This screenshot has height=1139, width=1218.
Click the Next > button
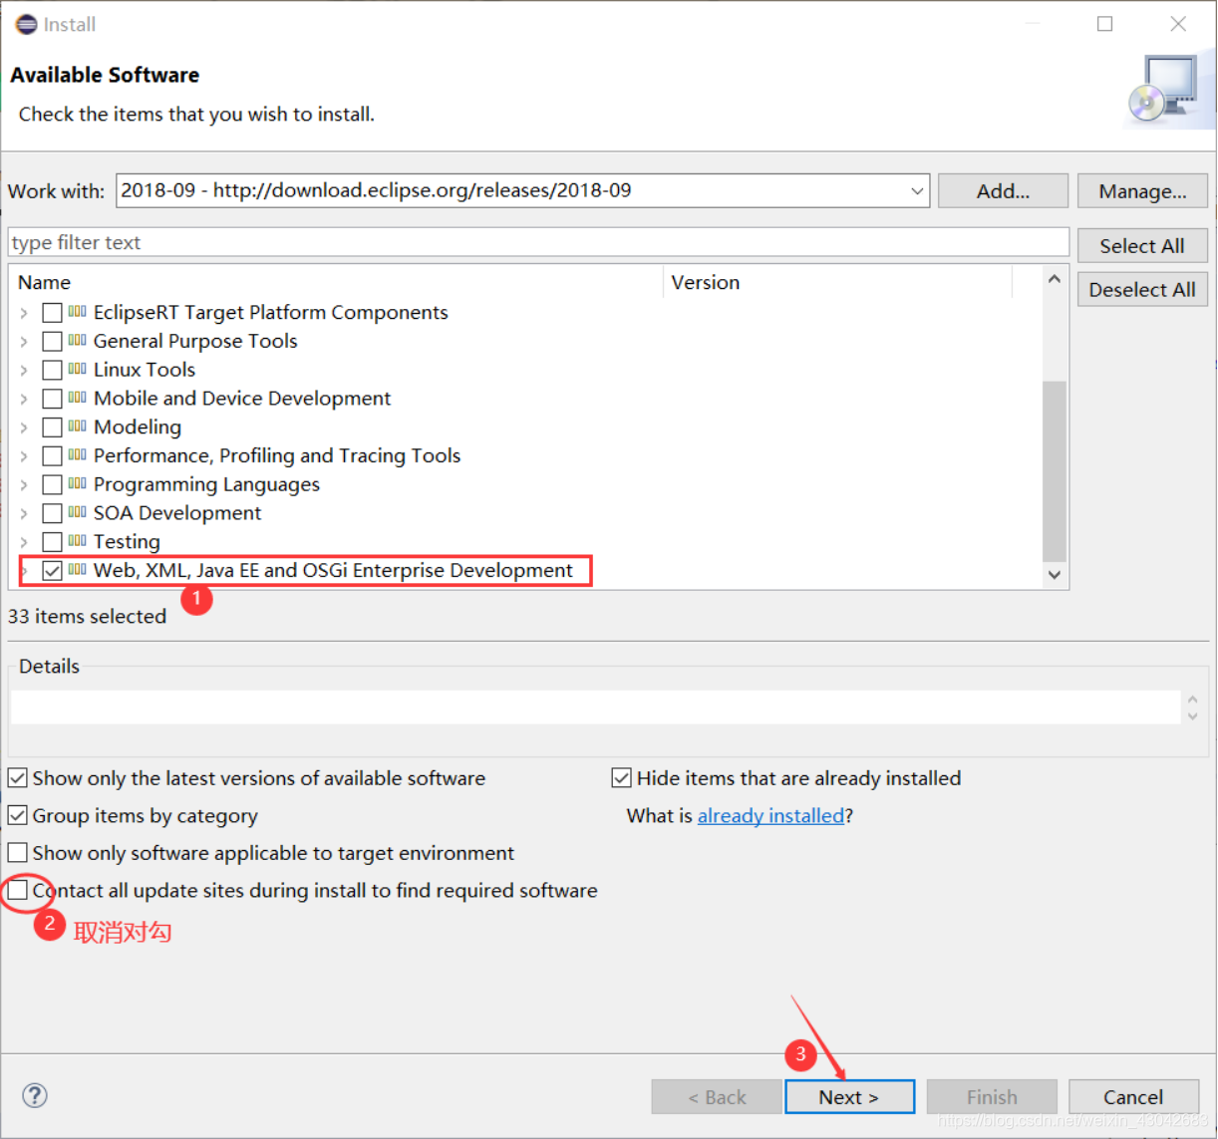[849, 1096]
